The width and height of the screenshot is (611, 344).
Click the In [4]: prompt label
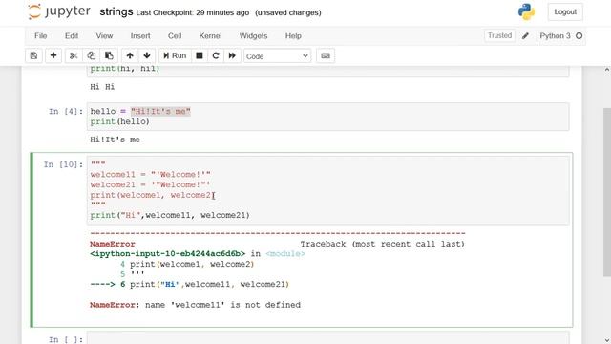point(66,112)
